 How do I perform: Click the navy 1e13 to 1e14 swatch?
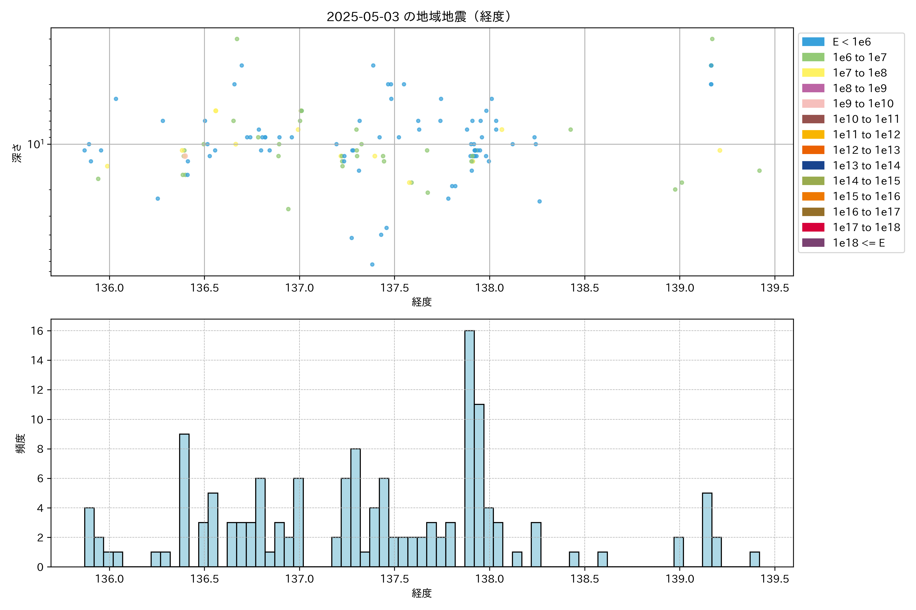click(x=813, y=166)
